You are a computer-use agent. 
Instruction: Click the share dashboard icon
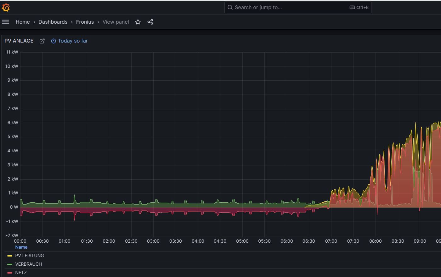(150, 22)
